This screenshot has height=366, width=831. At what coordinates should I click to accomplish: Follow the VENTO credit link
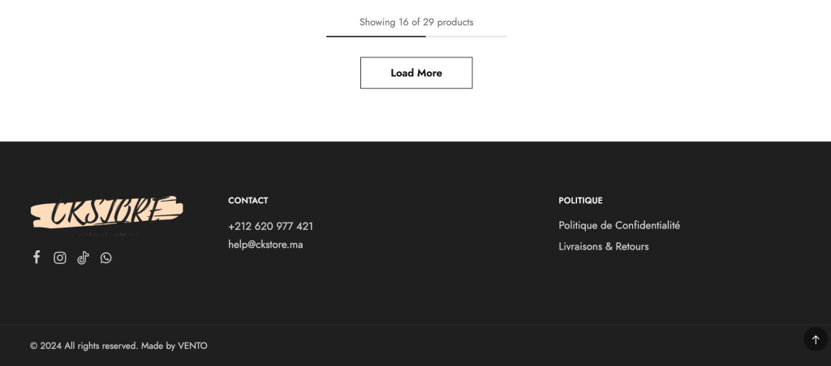tap(192, 346)
